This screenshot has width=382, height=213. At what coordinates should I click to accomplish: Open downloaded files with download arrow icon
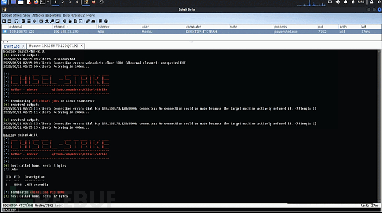[x=47, y=21]
